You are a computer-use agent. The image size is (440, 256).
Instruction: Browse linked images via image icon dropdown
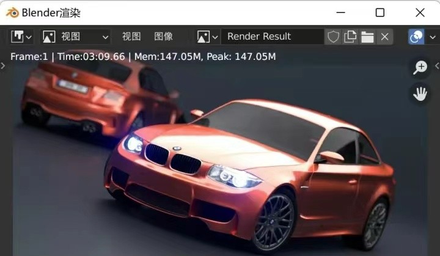point(207,37)
